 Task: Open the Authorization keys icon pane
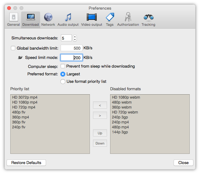coord(128,17)
